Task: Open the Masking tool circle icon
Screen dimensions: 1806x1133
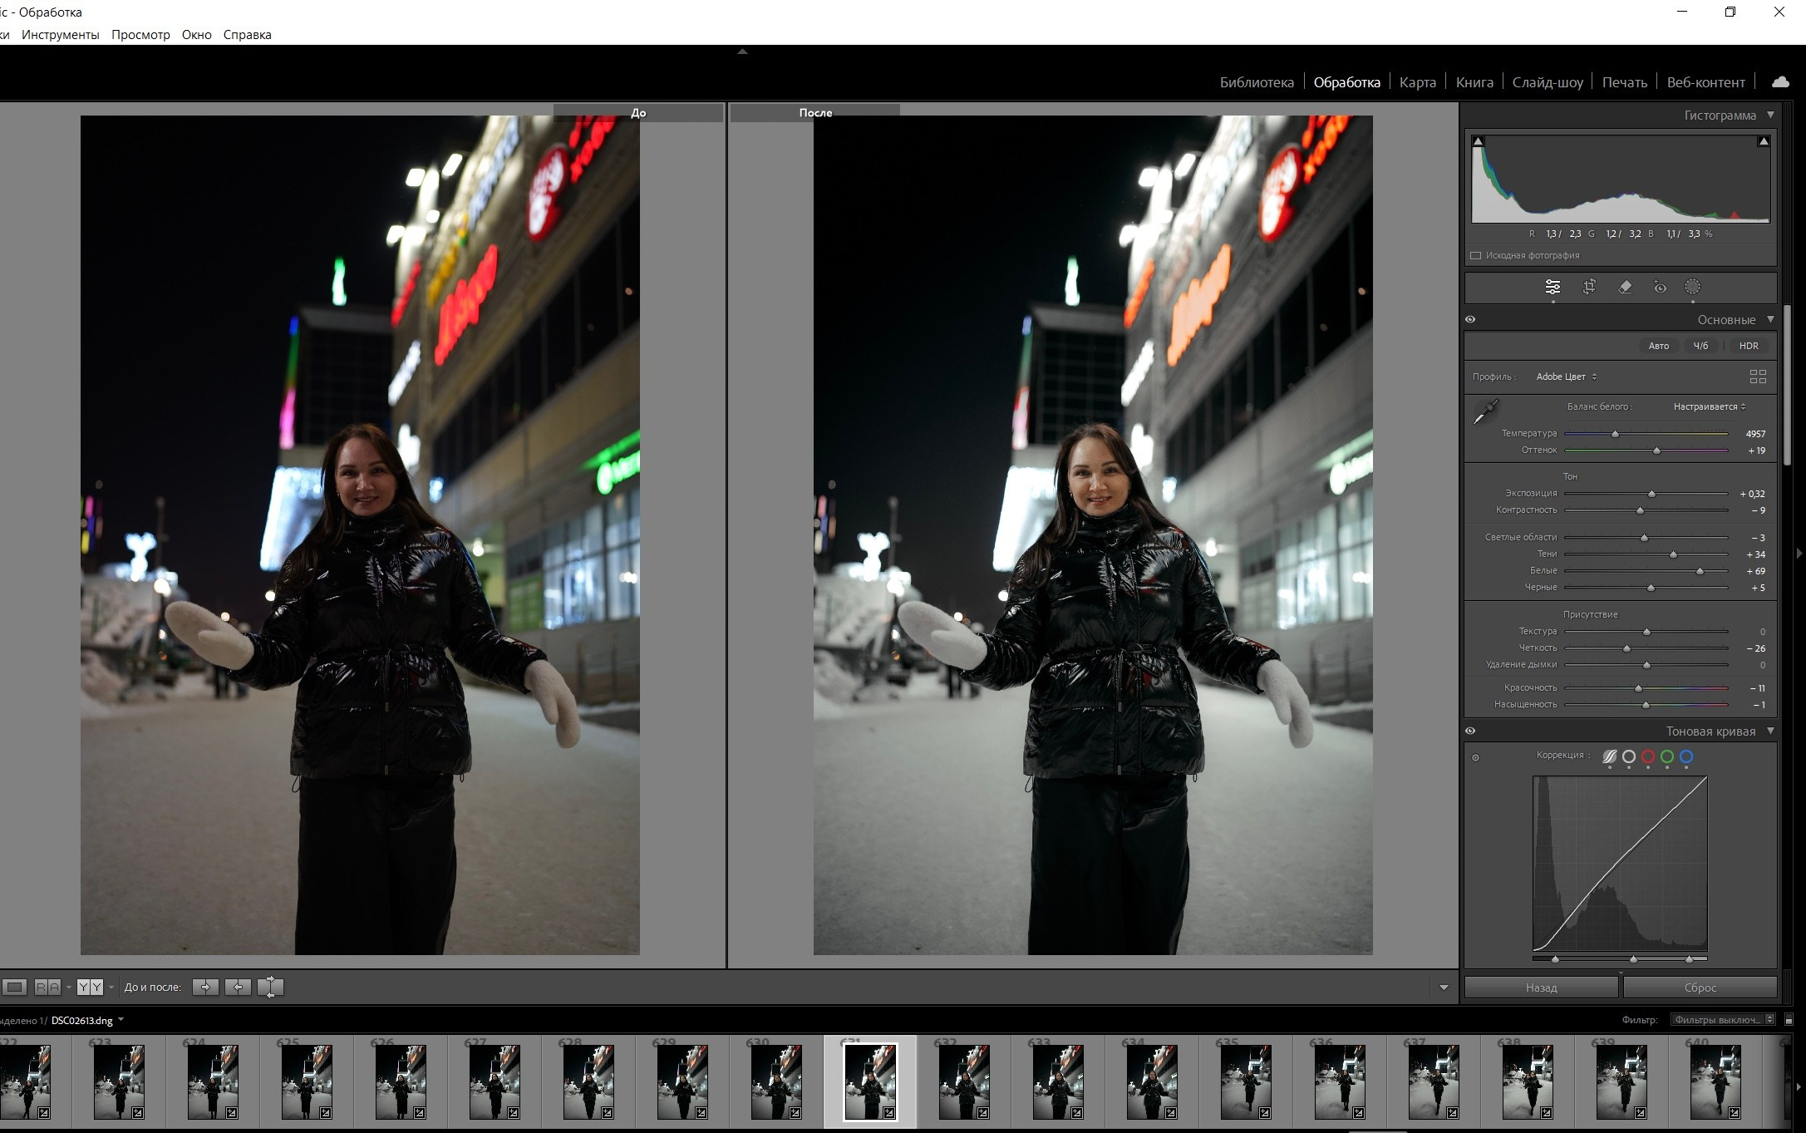Action: (x=1693, y=287)
